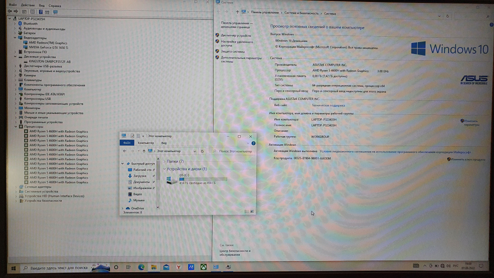Screen dimensions: 494x278
Task: Open Центр безопасности и обслуживания link
Action: (235, 252)
